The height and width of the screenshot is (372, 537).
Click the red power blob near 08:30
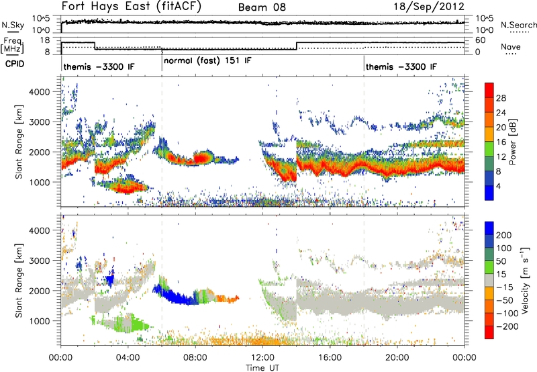click(202, 158)
